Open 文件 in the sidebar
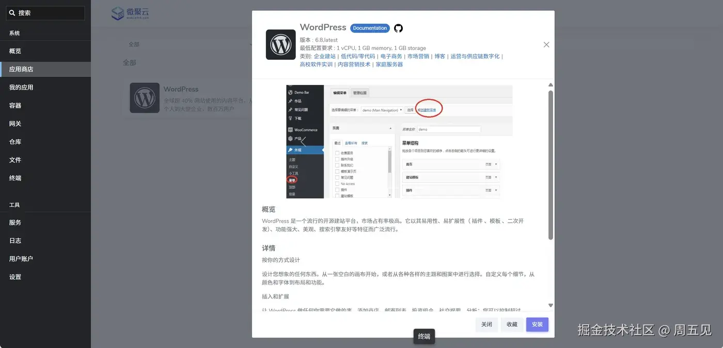This screenshot has width=723, height=348. (45, 160)
